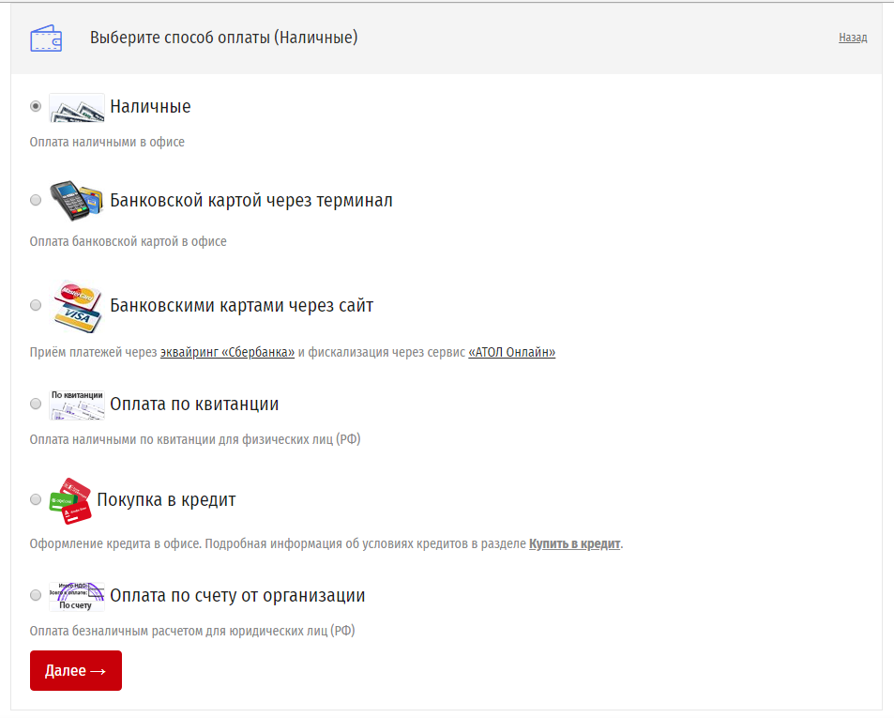Select 'Оплата по квитанции' radio button
The height and width of the screenshot is (718, 894).
36,404
